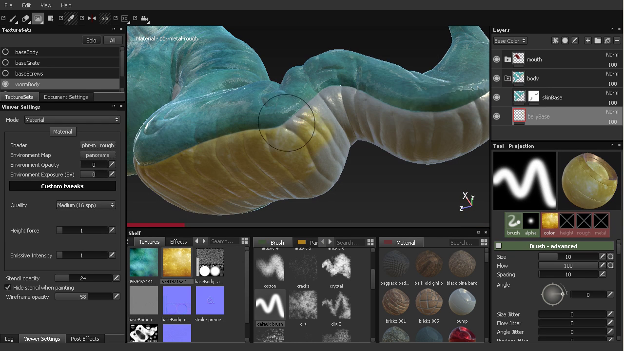Viewport: 624px width, 351px height.
Task: Click the Solo button in TextureSets
Action: point(91,40)
